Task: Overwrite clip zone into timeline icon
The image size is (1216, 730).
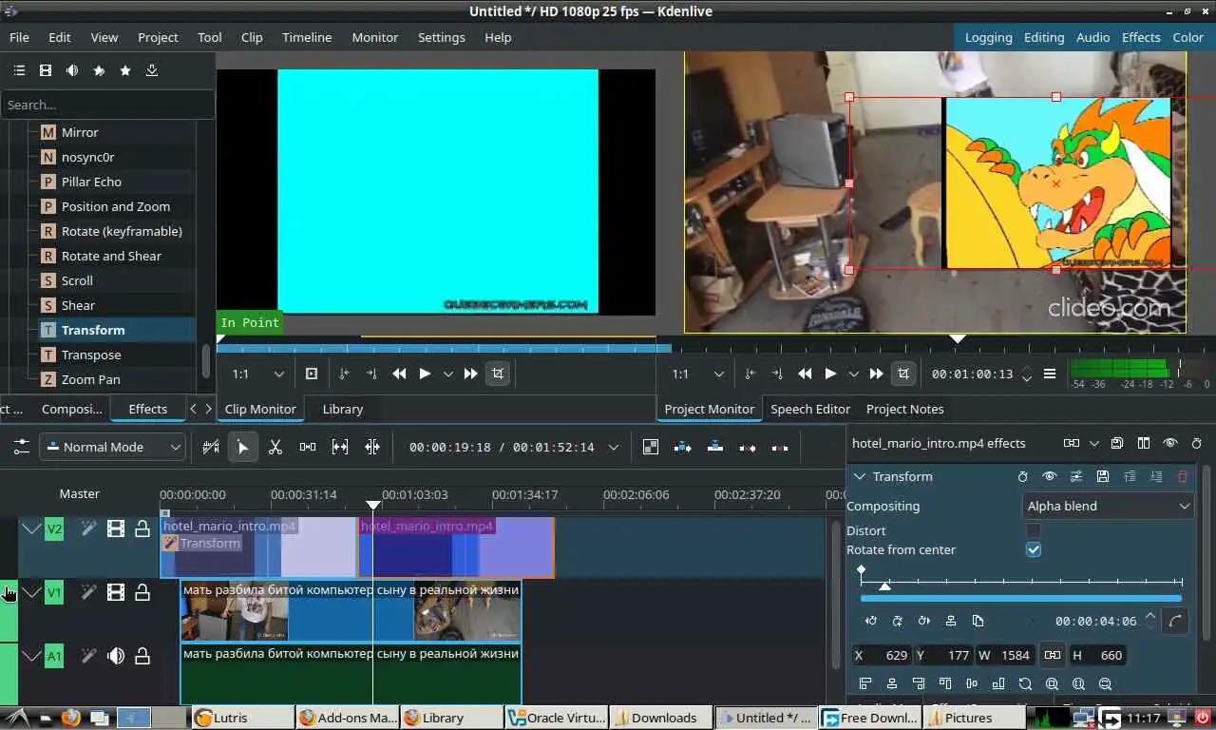Action: coord(715,447)
